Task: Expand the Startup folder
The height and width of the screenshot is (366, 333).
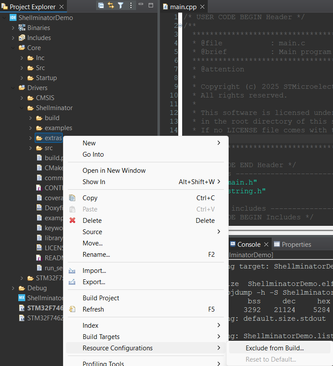Action: (x=22, y=78)
